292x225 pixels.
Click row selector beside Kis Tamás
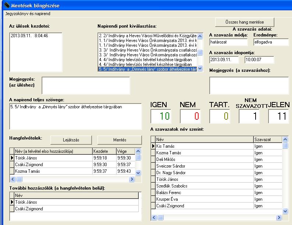[153, 146]
